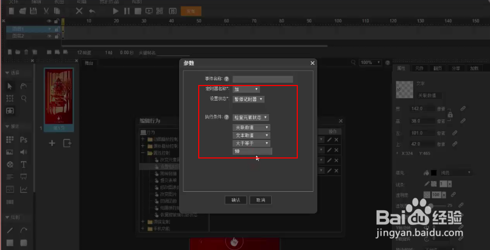Select the 图层2 layer row

[34, 36]
